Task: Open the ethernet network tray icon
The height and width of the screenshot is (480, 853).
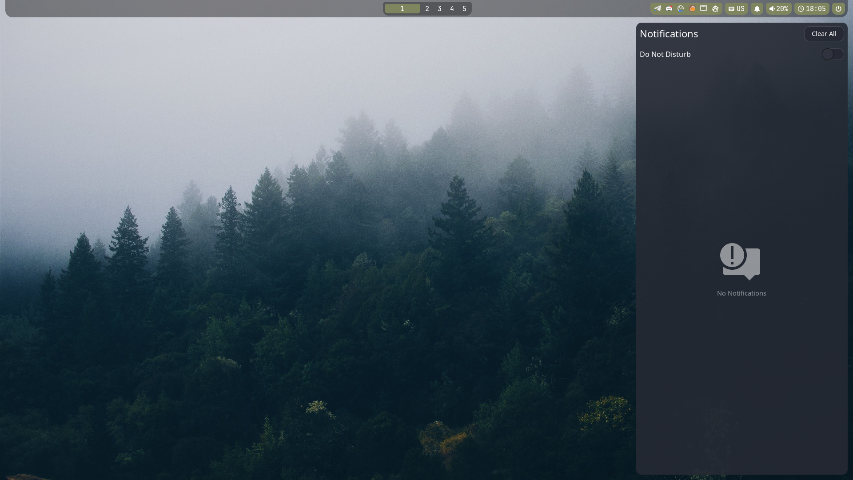Action: point(704,8)
